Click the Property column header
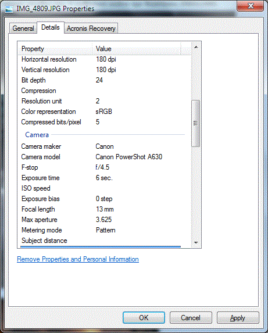Screen dimensions: 268x333 coord(55,49)
